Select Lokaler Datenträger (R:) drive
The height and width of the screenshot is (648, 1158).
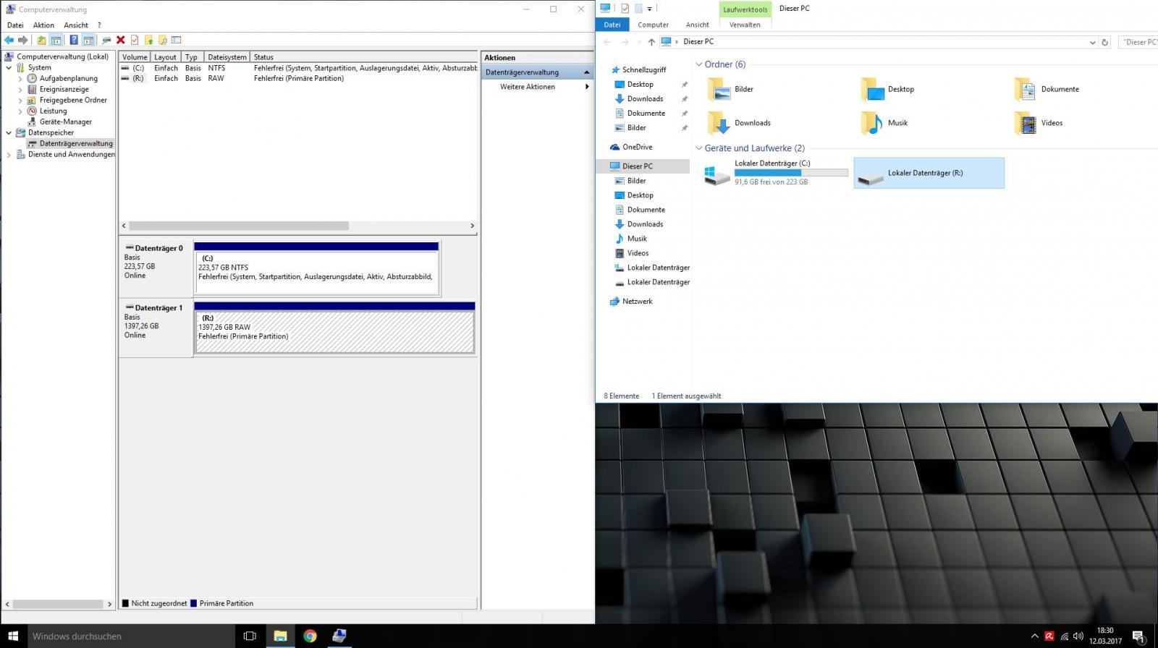pos(929,173)
